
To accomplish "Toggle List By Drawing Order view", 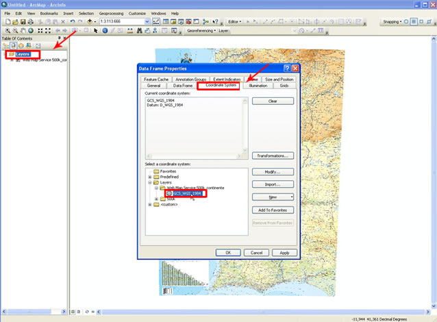I will 5,45.
